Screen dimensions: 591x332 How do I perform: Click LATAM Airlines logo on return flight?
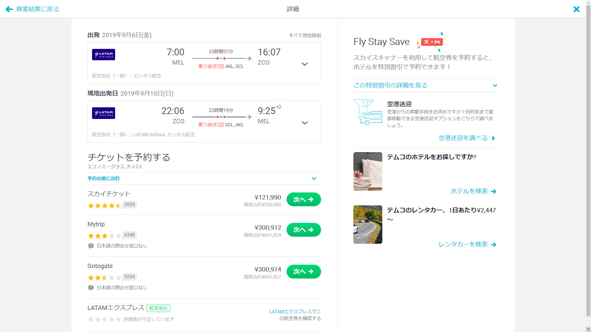pos(103,113)
